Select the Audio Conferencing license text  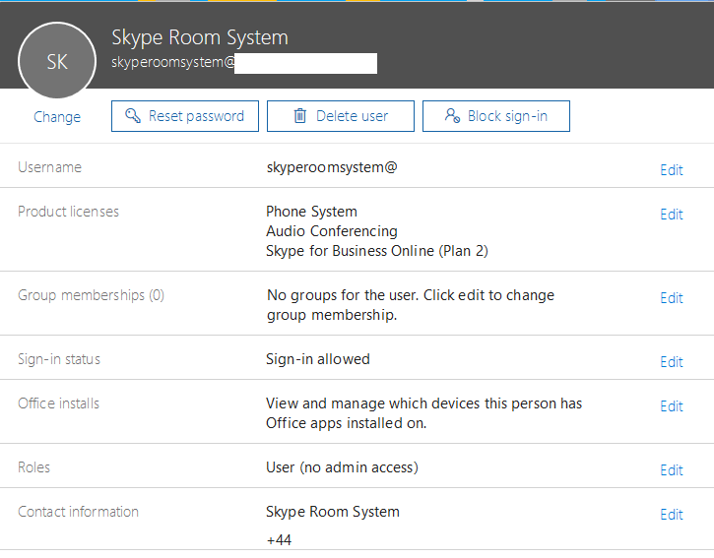[332, 231]
